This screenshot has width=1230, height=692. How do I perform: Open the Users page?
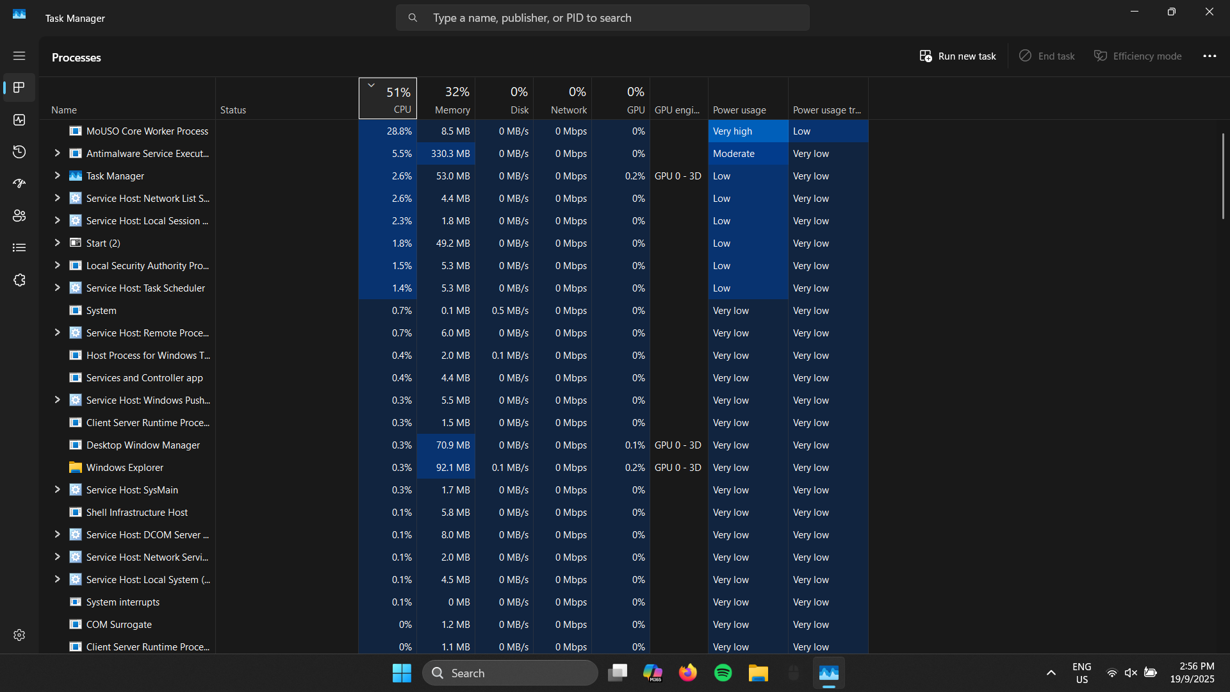tap(19, 216)
